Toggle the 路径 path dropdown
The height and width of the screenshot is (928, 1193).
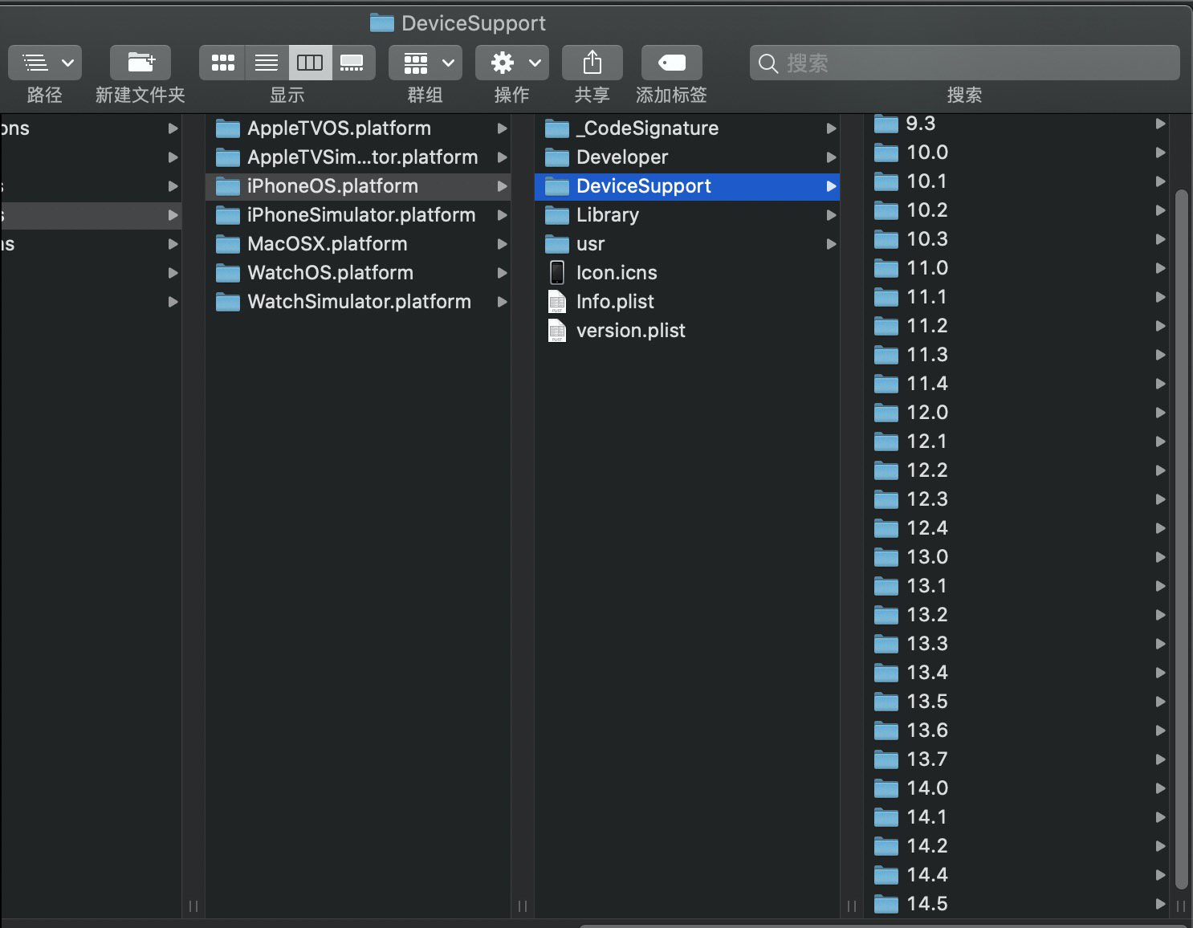(45, 63)
